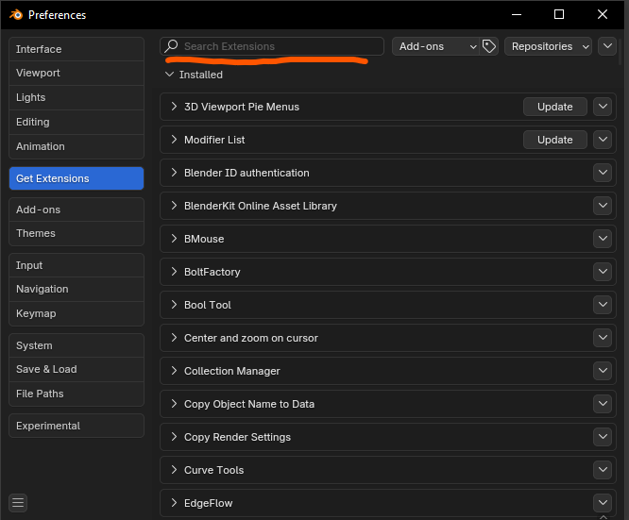Viewport: 629px width, 520px height.
Task: Open options menu for Copy Object Name to Data
Action: point(603,404)
